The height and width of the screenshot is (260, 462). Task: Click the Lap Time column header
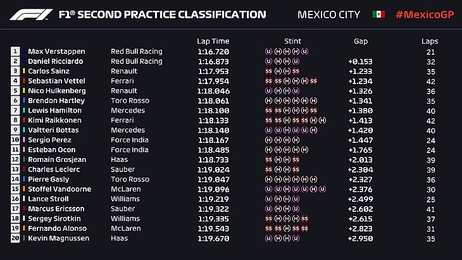(211, 41)
